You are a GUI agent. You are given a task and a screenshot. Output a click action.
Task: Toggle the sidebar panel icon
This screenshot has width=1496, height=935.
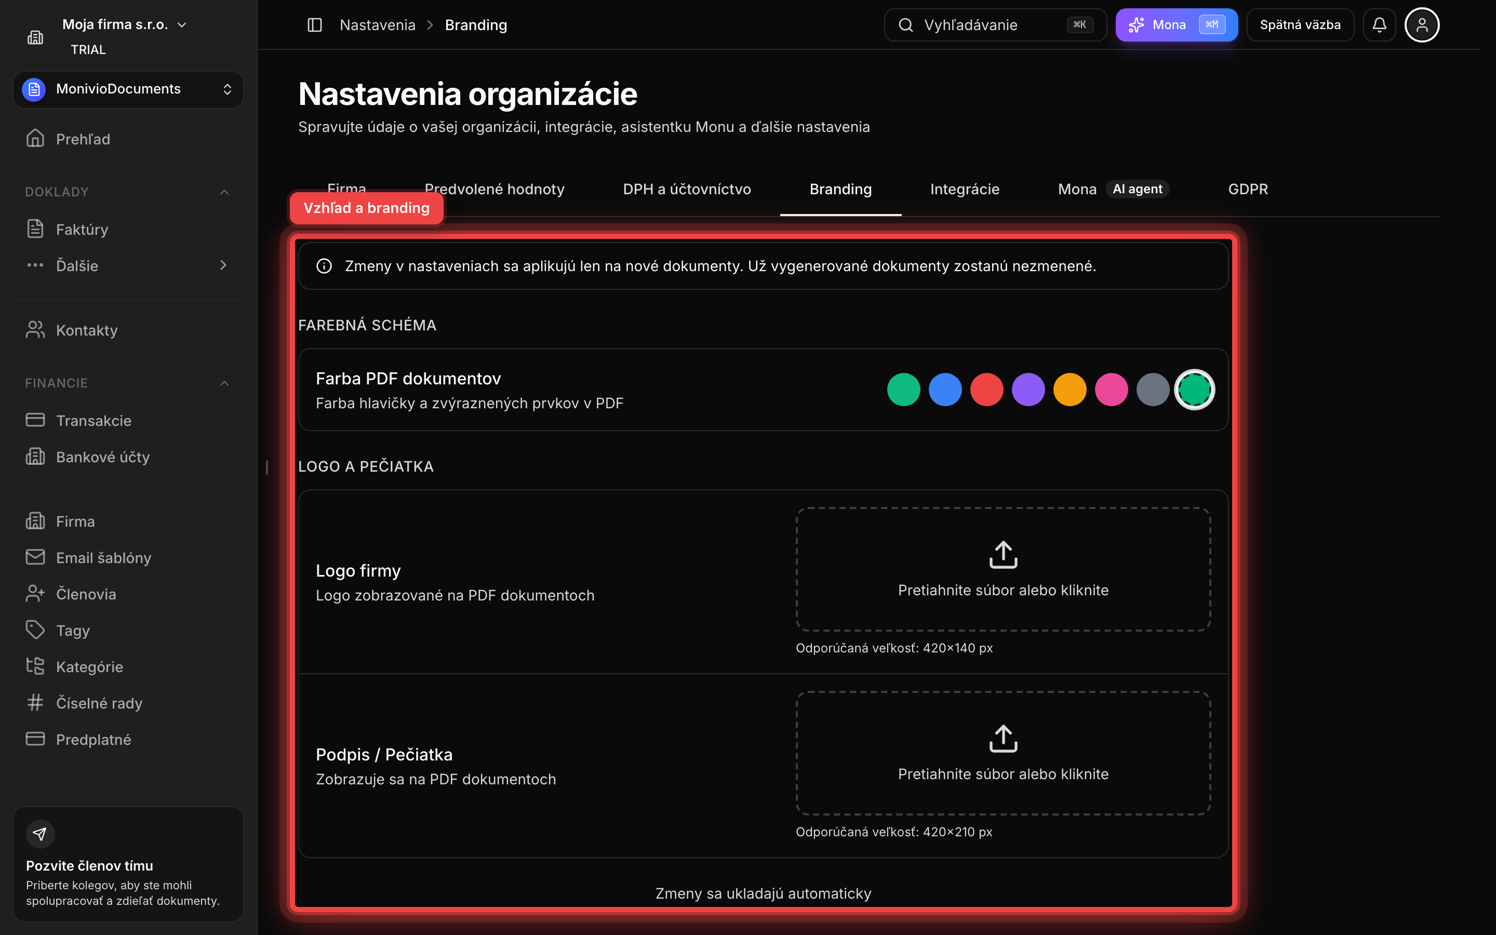[315, 25]
